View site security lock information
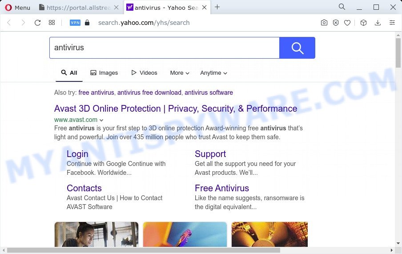 click(x=87, y=23)
